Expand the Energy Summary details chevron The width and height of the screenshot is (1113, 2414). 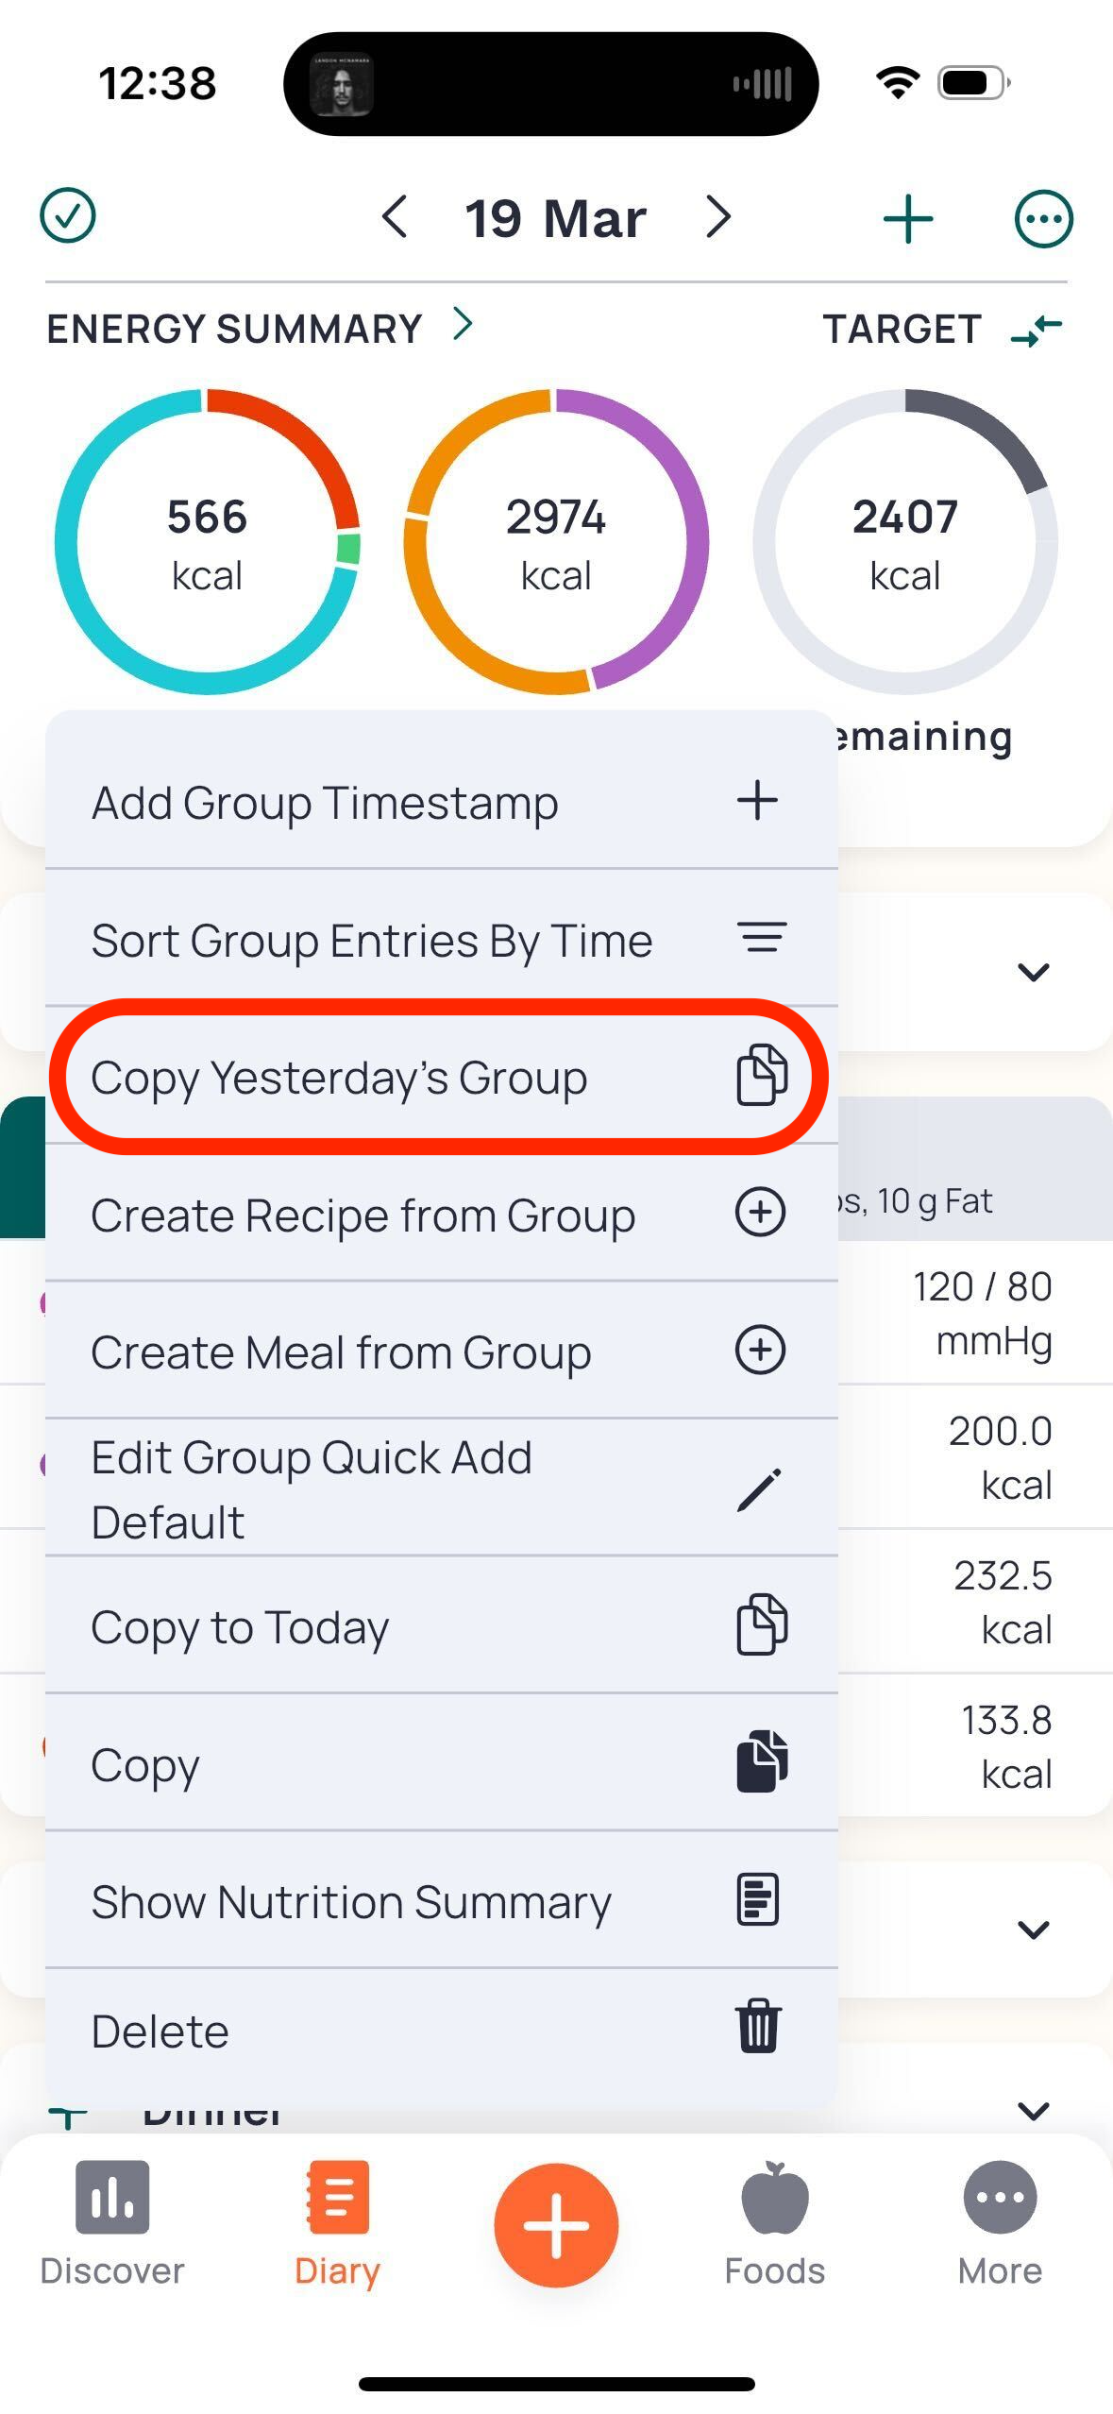463,325
